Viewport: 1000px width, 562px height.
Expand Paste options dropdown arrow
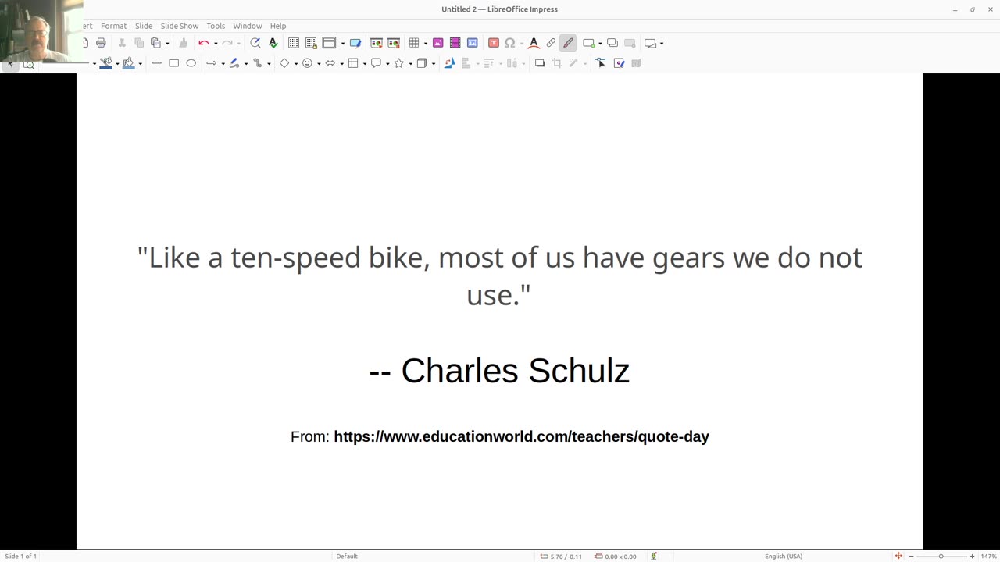(167, 44)
